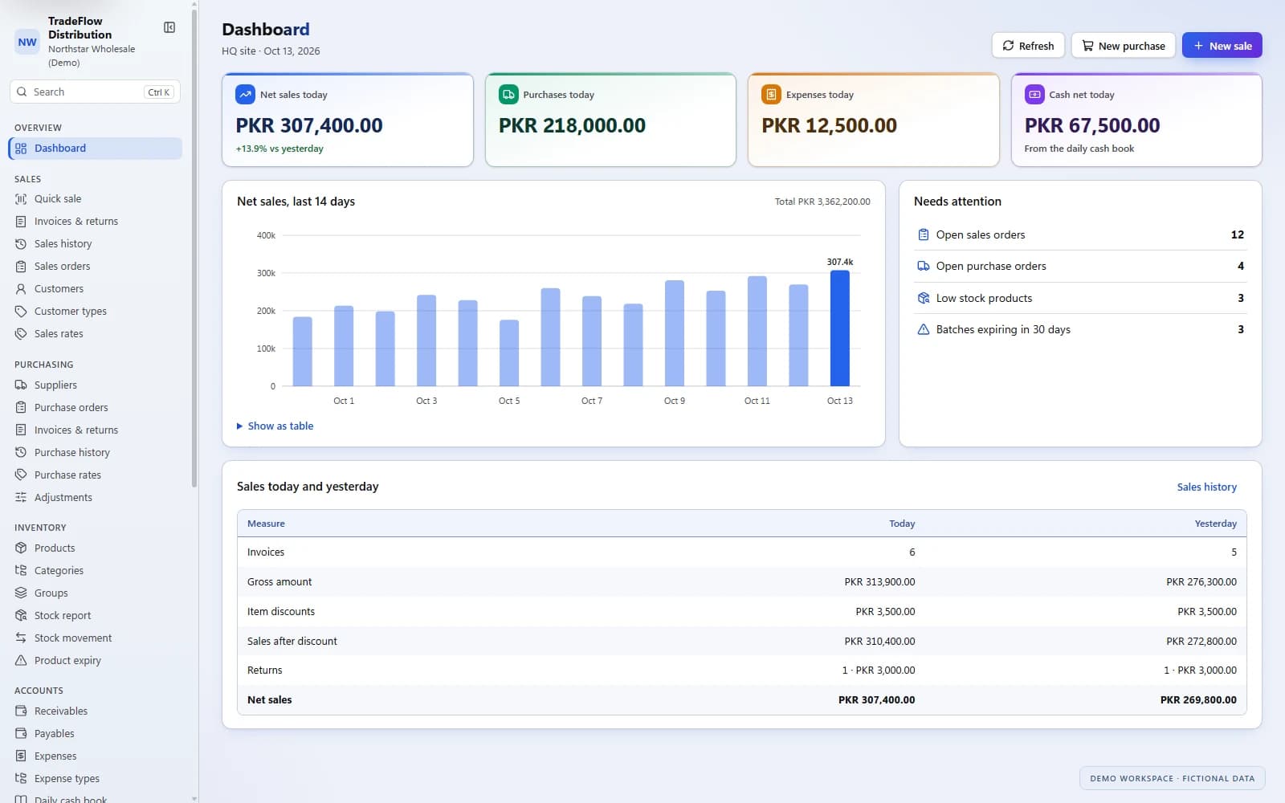Image resolution: width=1285 pixels, height=803 pixels.
Task: Click the Refresh button
Action: (x=1028, y=46)
